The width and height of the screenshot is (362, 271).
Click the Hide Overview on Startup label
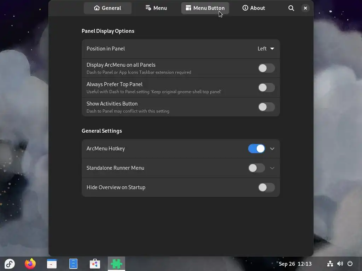pos(116,187)
